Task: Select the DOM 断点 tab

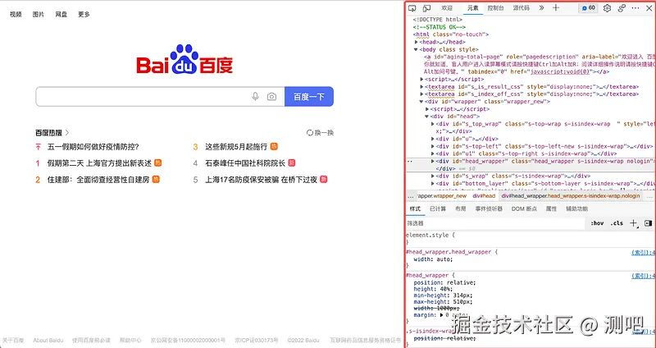Action: tap(524, 209)
